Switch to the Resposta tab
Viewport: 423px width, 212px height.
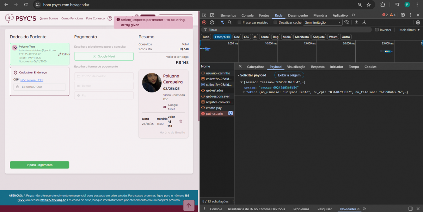point(318,67)
